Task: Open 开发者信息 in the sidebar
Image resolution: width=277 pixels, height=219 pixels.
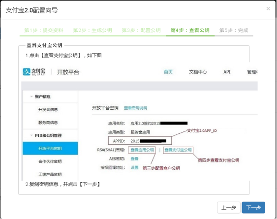Action: point(48,110)
